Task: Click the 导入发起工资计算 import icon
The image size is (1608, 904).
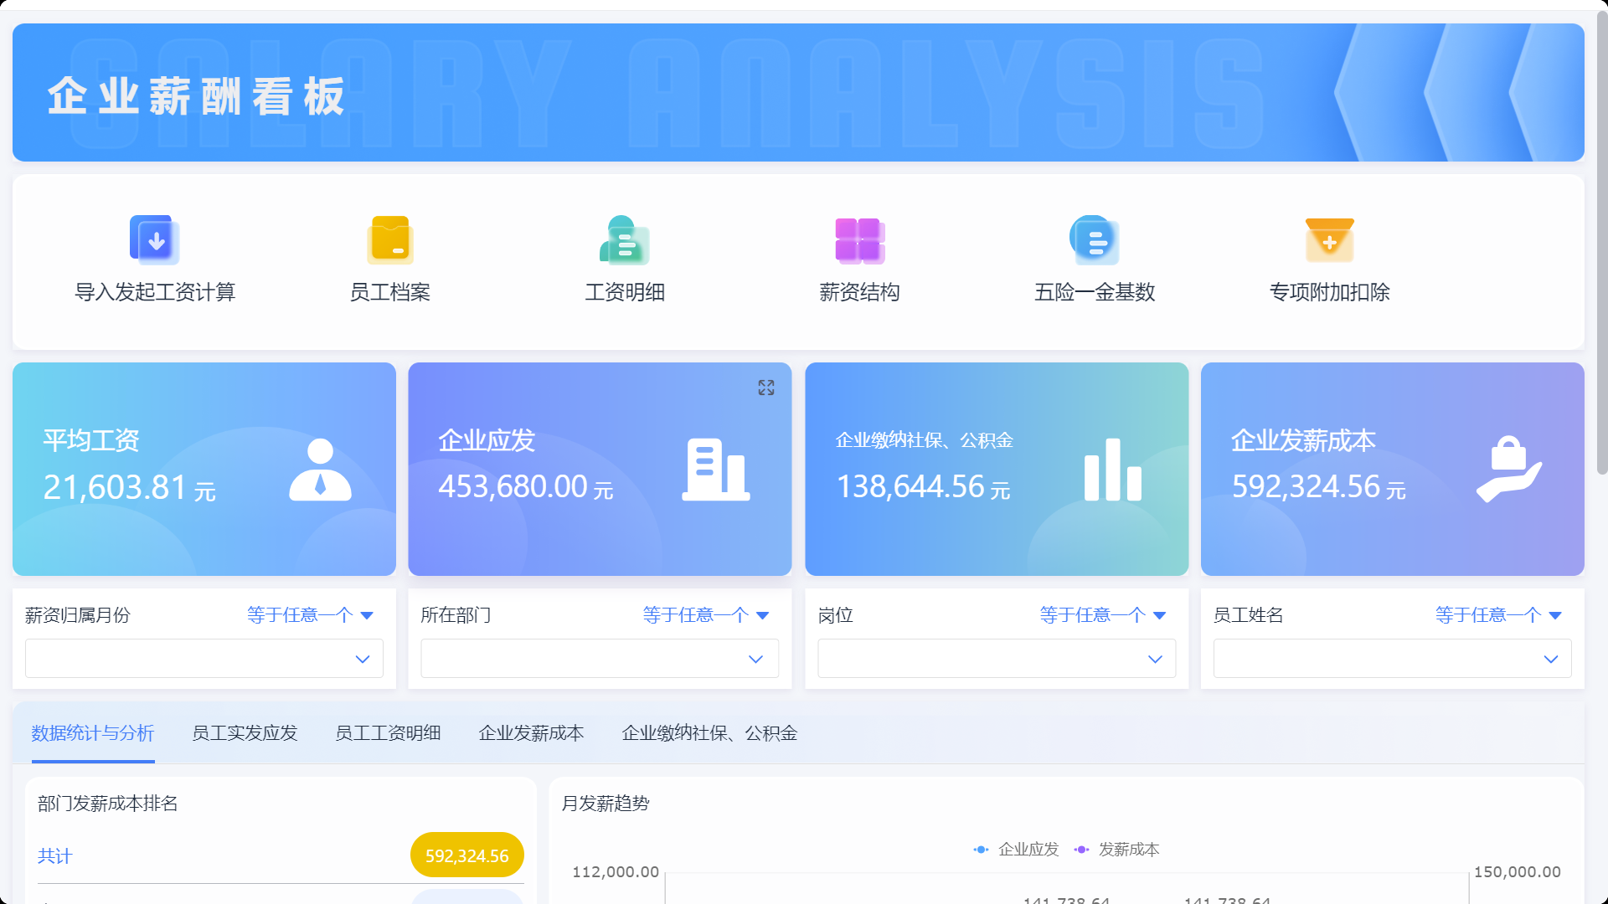Action: click(155, 240)
